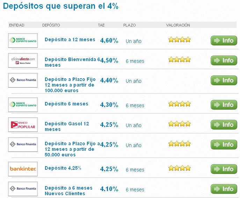Click Info button for Depósito Bienvenida
Screen dimensions: 240x198
(224, 60)
